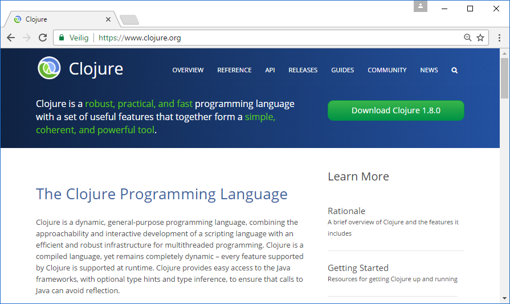Click the scrollbar up arrow
This screenshot has width=510, height=304.
pos(504,54)
